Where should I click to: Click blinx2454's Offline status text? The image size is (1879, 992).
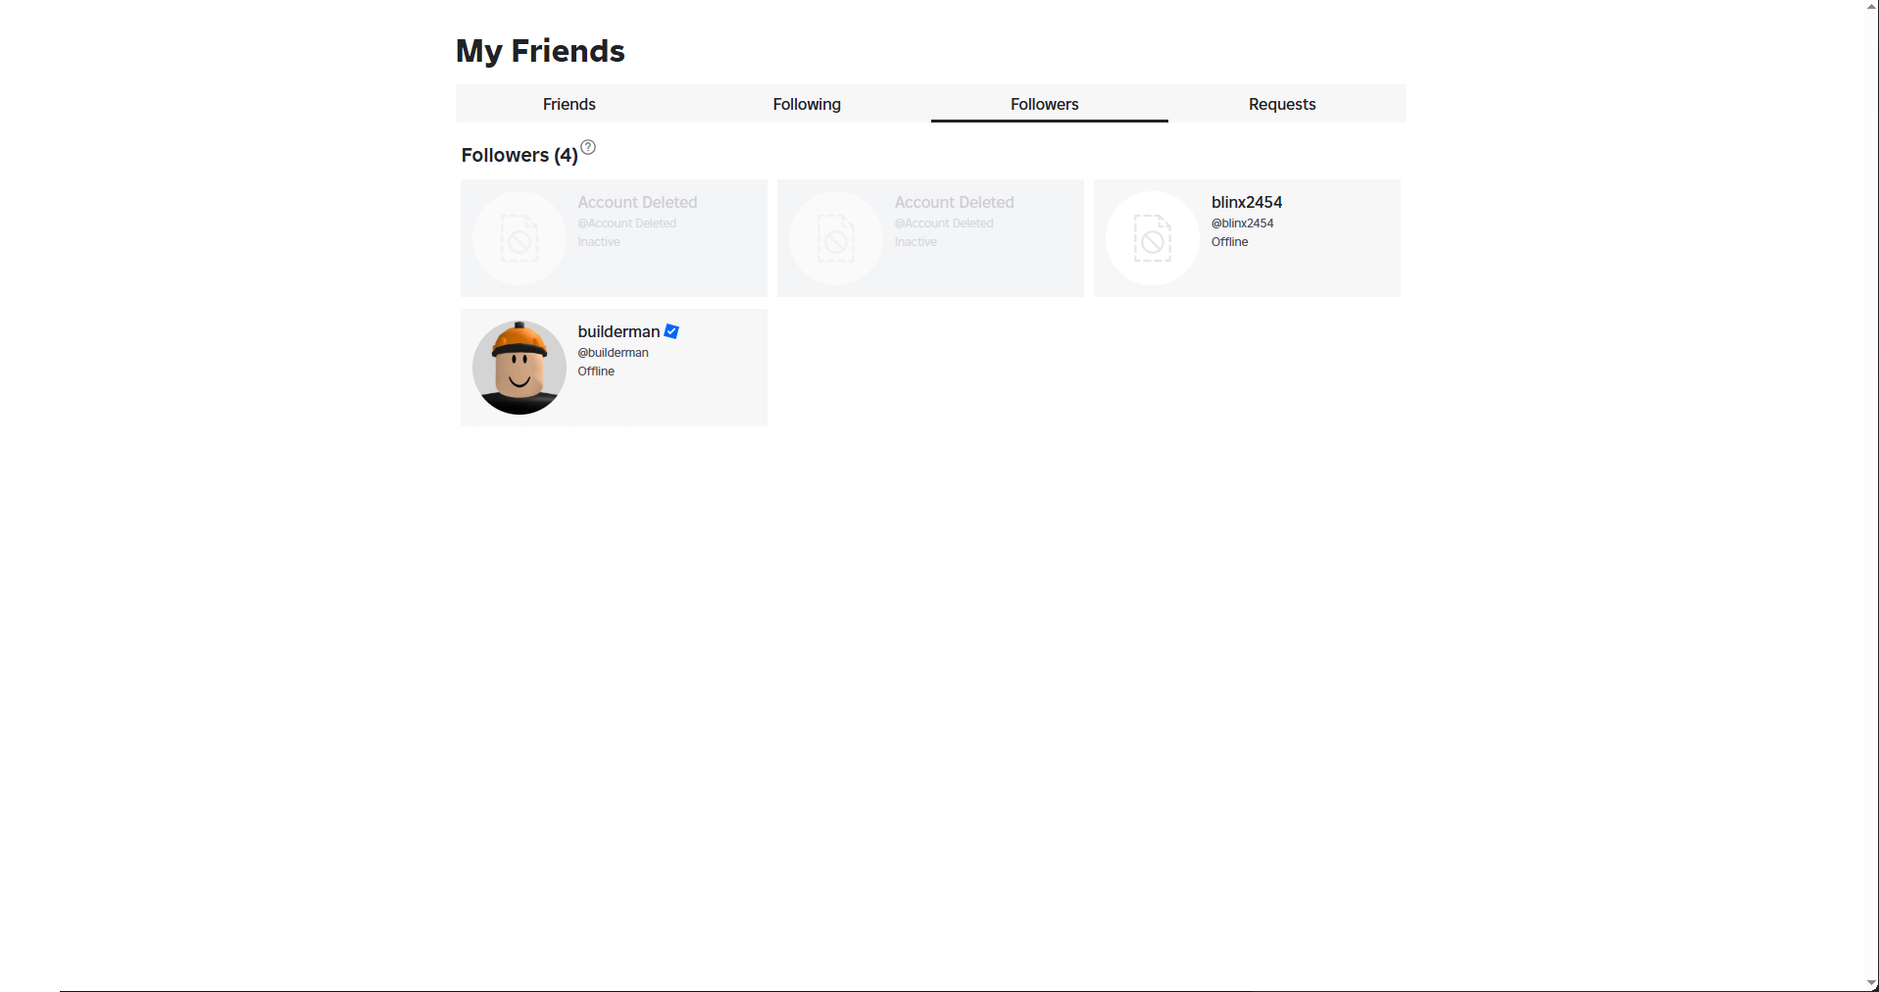coord(1229,242)
